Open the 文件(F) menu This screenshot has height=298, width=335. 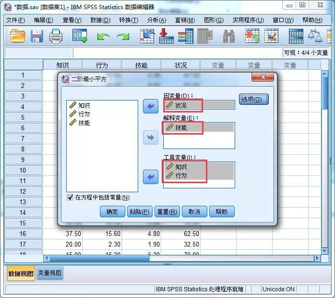(x=15, y=20)
